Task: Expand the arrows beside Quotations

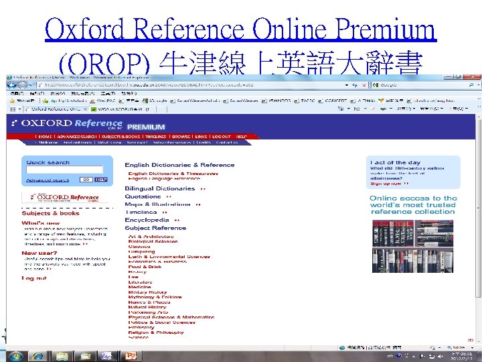Action: (x=169, y=196)
